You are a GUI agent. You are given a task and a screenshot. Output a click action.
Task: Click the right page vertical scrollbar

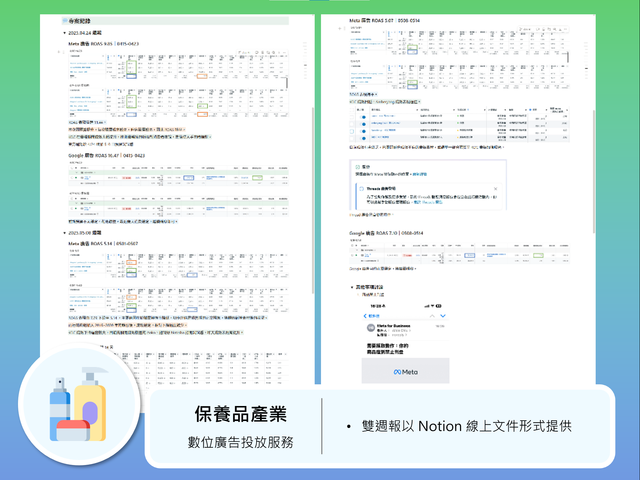click(594, 172)
